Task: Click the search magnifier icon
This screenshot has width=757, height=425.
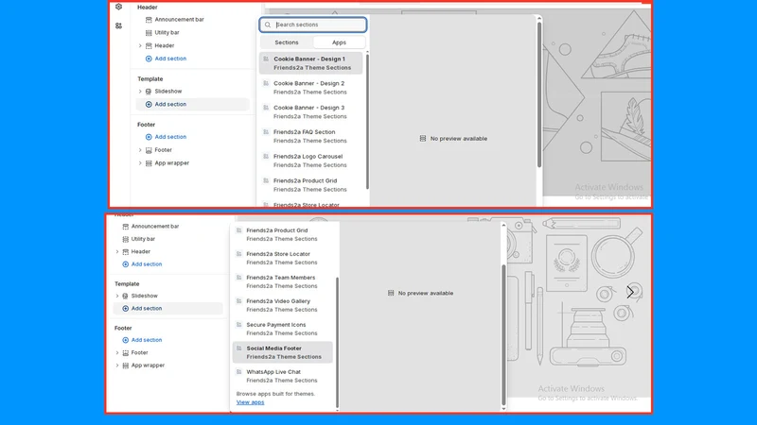Action: click(268, 25)
